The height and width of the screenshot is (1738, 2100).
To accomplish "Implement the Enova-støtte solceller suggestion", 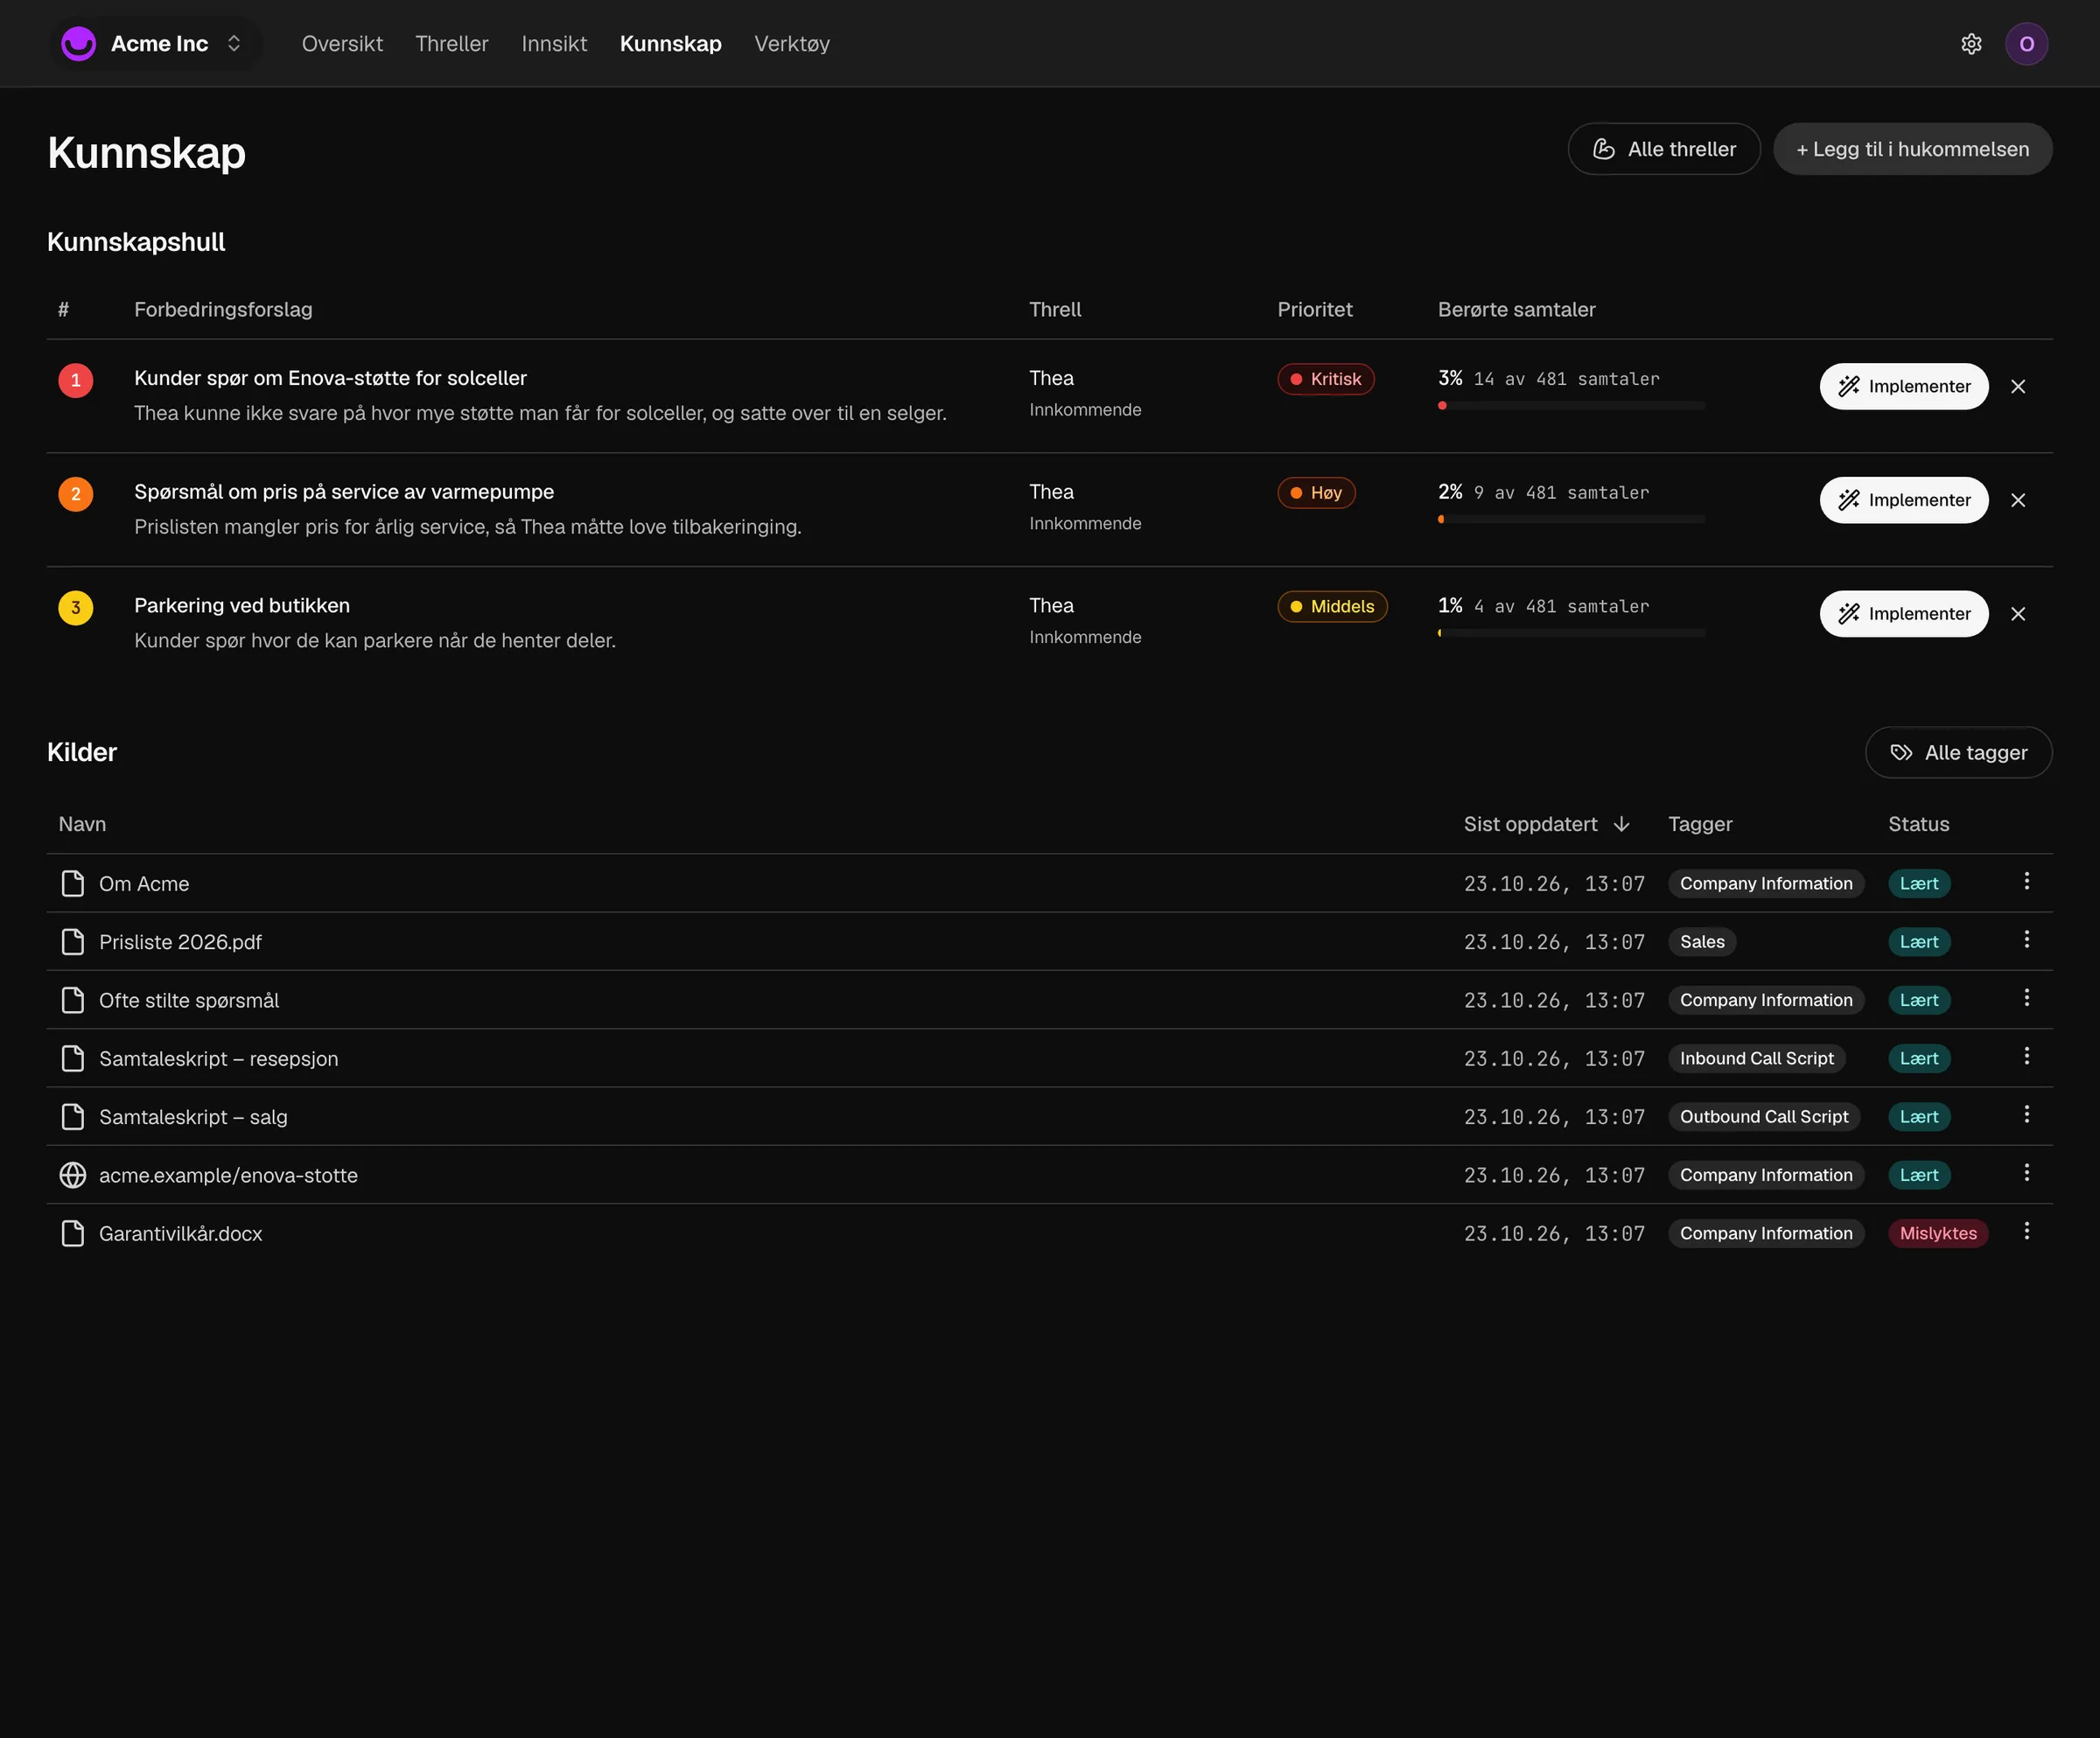I will point(1903,387).
